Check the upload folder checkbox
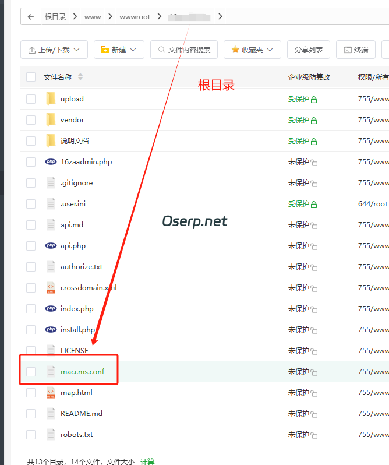 tap(31, 98)
